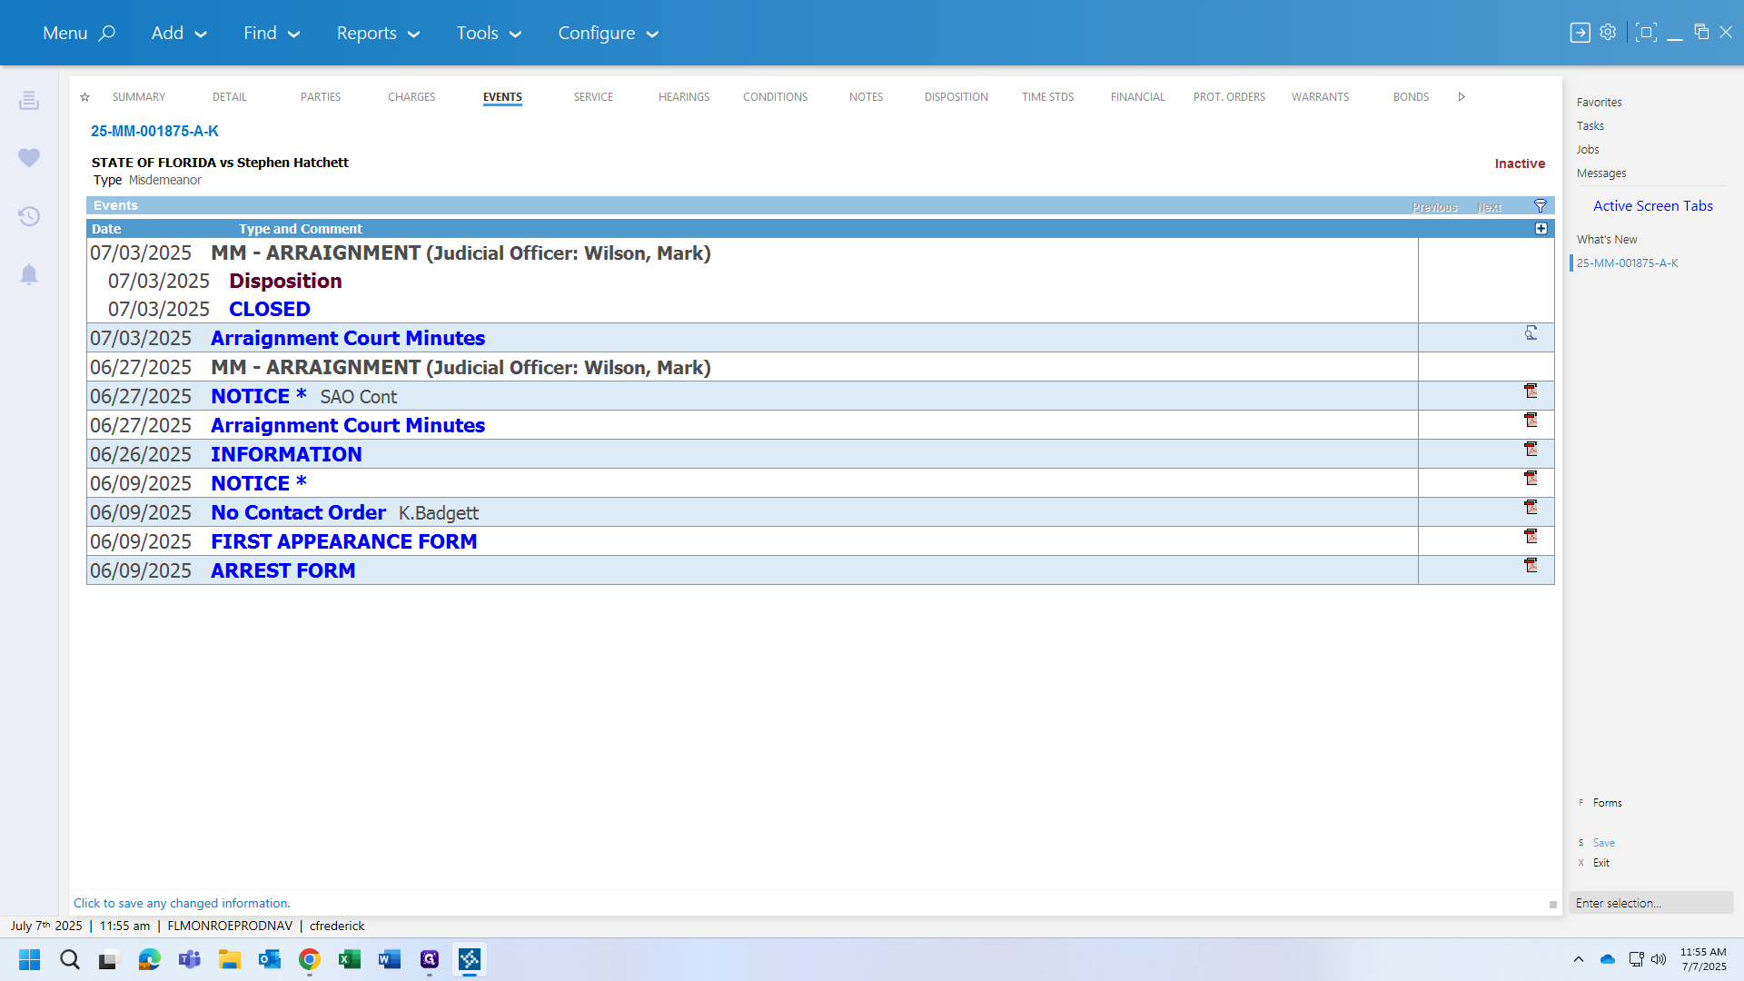The height and width of the screenshot is (981, 1744).
Task: Open Messages in right panel
Action: pos(1600,173)
